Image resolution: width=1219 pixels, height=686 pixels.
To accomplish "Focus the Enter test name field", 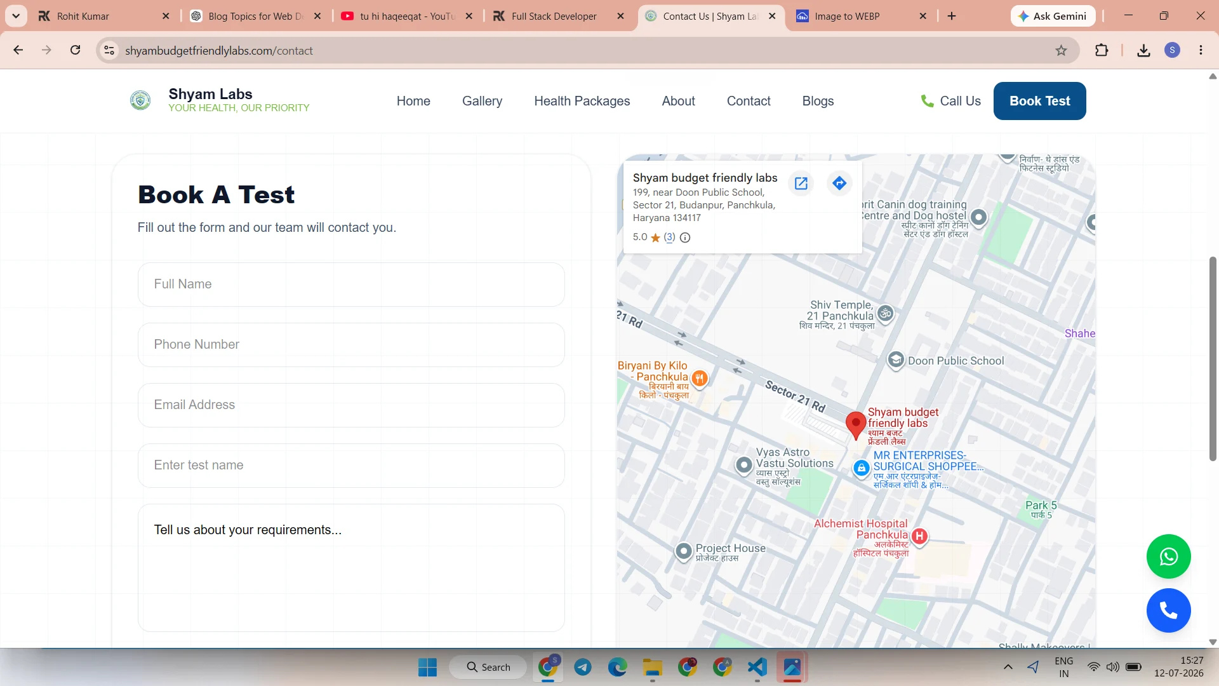I will pos(351,466).
